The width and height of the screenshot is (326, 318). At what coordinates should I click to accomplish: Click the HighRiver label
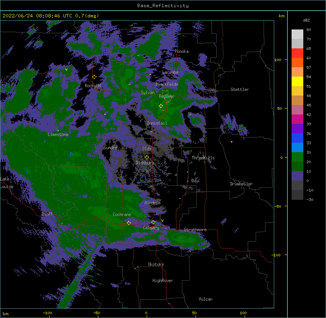(x=163, y=281)
